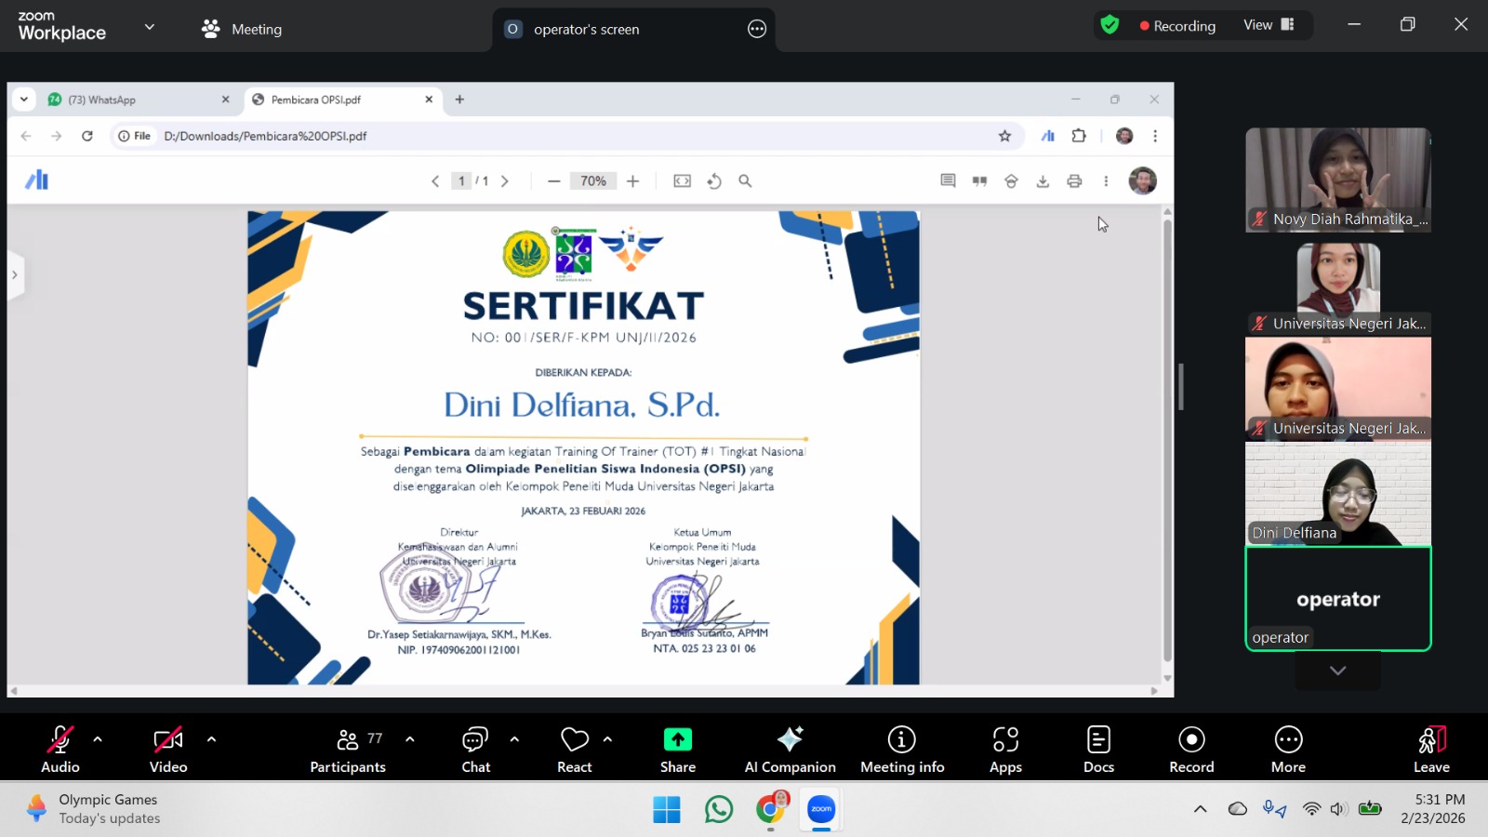Open the Chat panel

(475, 749)
